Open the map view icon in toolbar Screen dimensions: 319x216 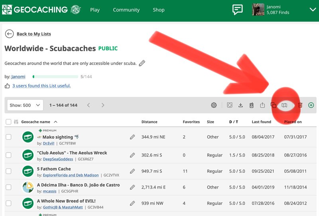click(x=284, y=105)
